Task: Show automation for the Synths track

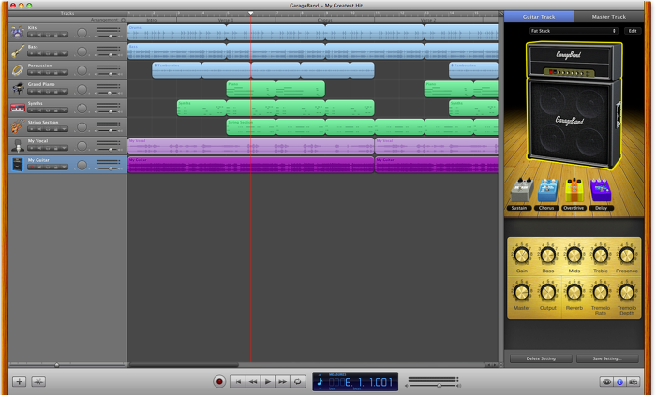Action: coord(64,110)
